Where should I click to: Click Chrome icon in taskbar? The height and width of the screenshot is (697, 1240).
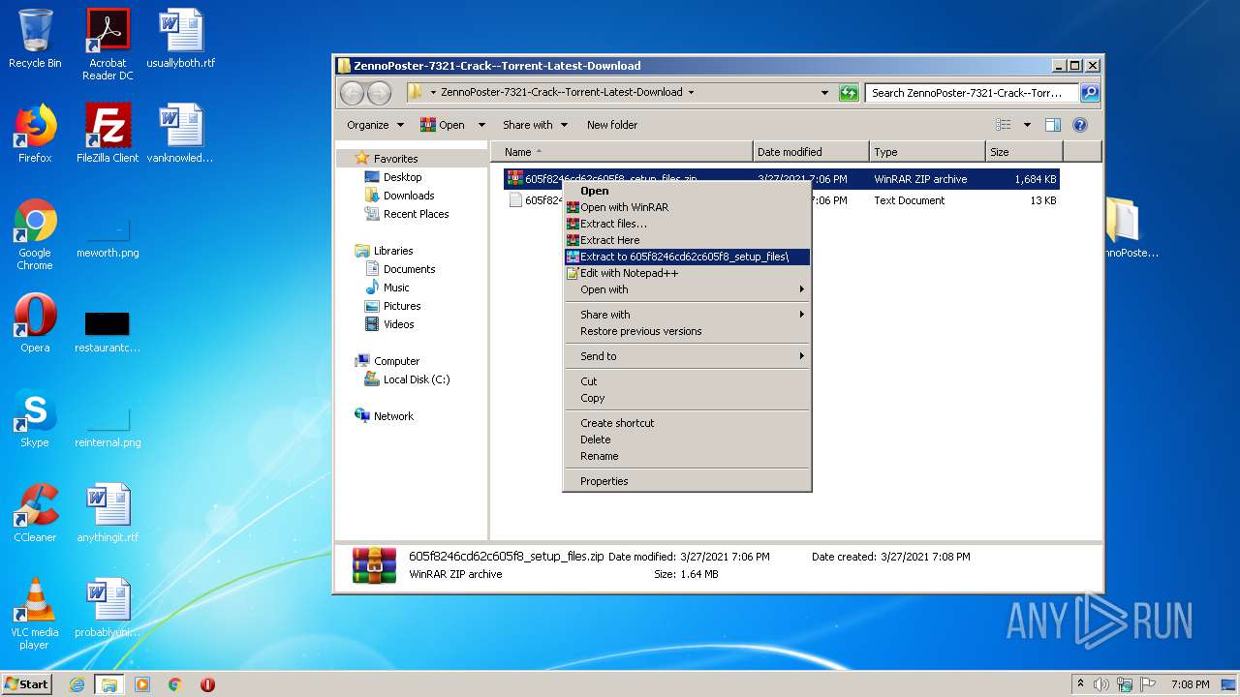pyautogui.click(x=175, y=684)
